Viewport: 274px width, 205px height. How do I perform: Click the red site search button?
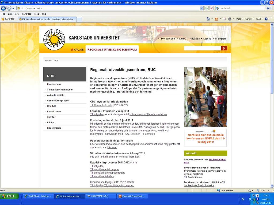click(x=224, y=48)
